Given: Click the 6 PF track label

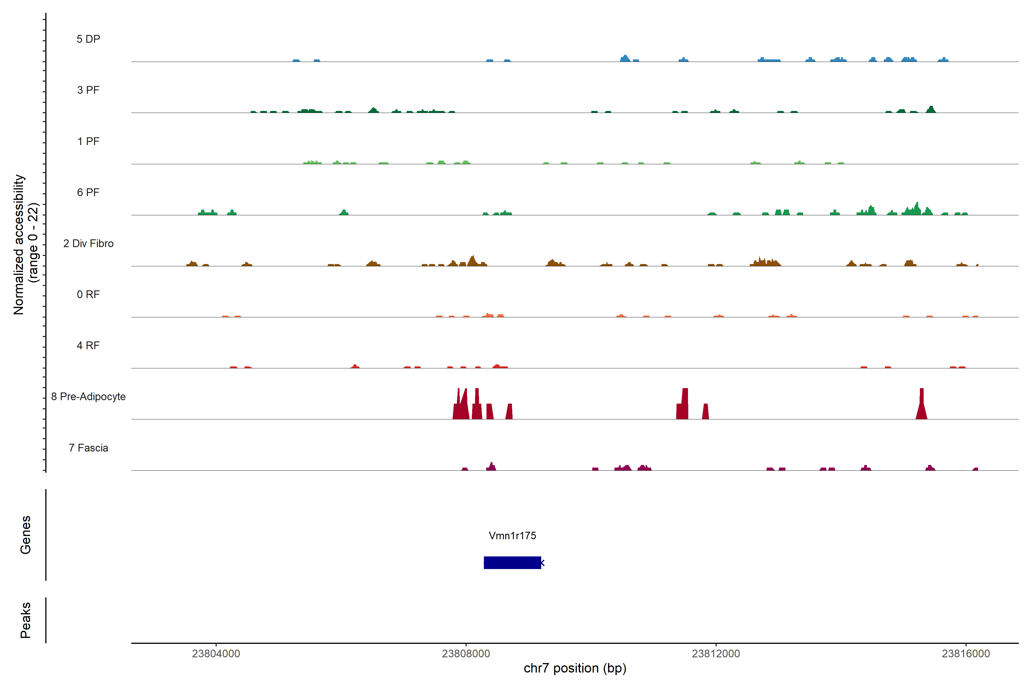Looking at the screenshot, I should (x=88, y=192).
